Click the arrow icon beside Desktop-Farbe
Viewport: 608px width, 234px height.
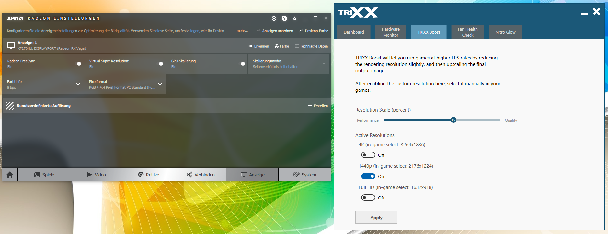[301, 31]
